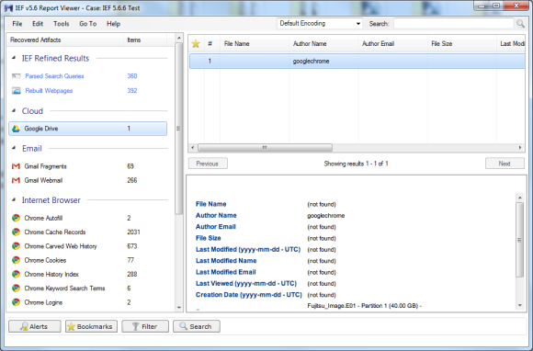
Task: Click the Chrome Carved Web History icon
Action: tap(16, 246)
